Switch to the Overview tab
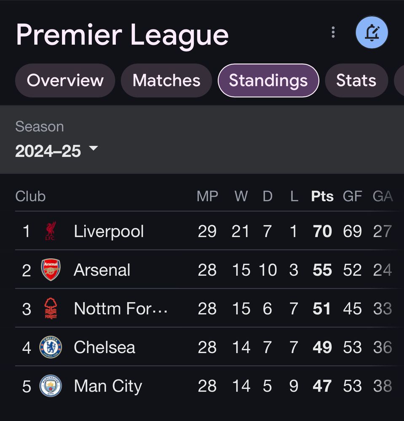The height and width of the screenshot is (421, 404). [x=65, y=80]
